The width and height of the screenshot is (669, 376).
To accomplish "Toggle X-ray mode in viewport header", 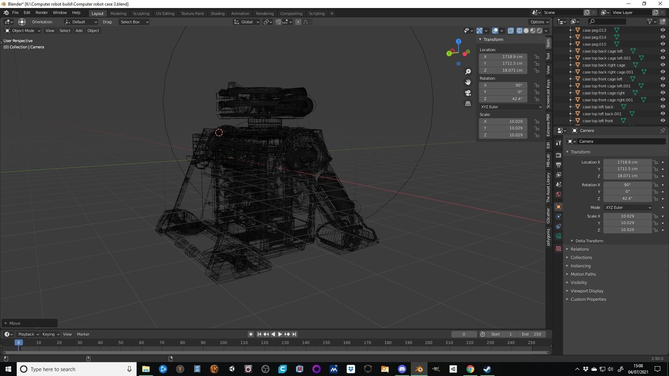I will pos(510,31).
